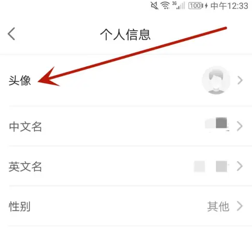Tap the 3G signal strength icon
This screenshot has width=252, height=228.
pyautogui.click(x=178, y=5)
